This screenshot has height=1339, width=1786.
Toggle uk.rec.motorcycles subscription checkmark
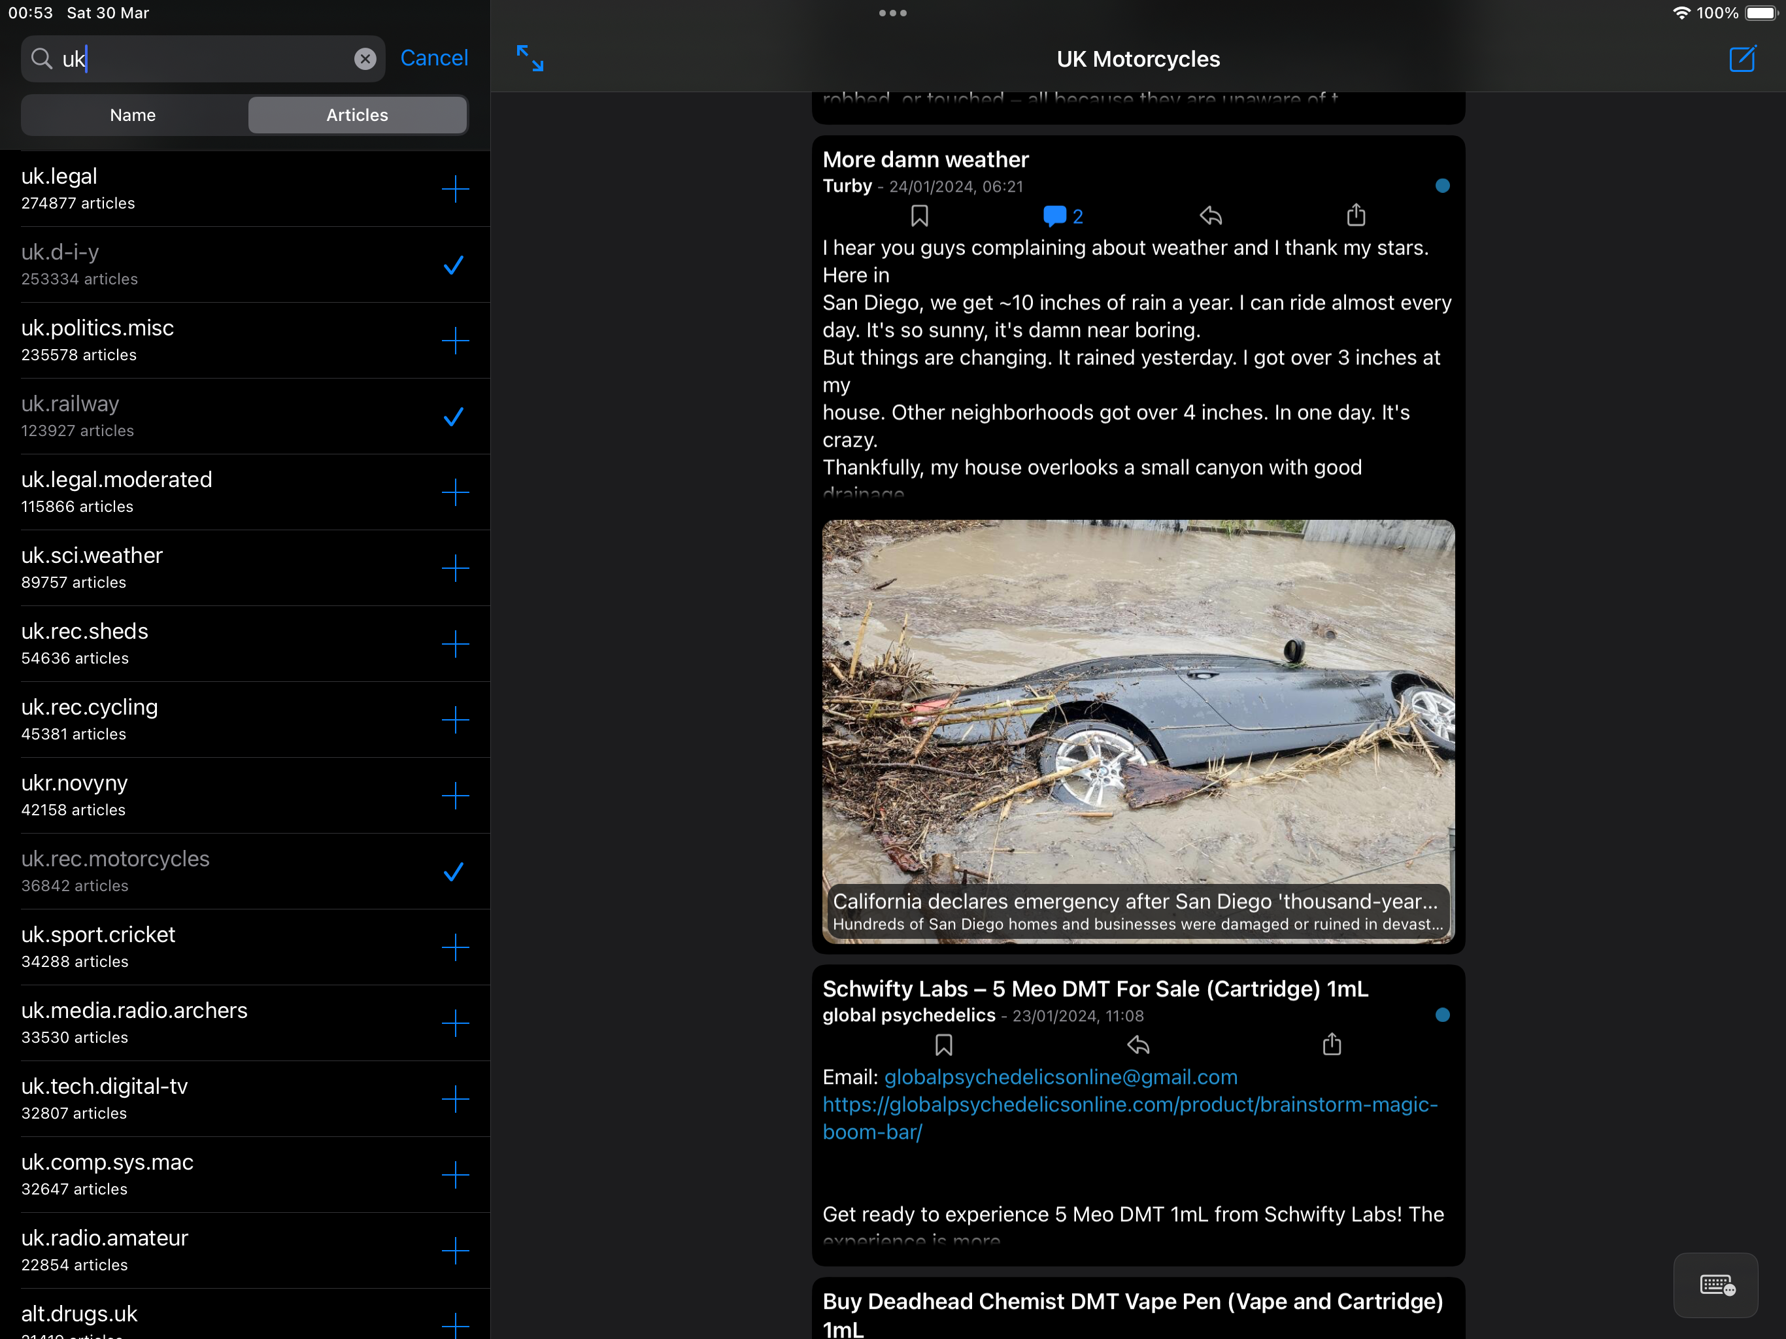[454, 872]
